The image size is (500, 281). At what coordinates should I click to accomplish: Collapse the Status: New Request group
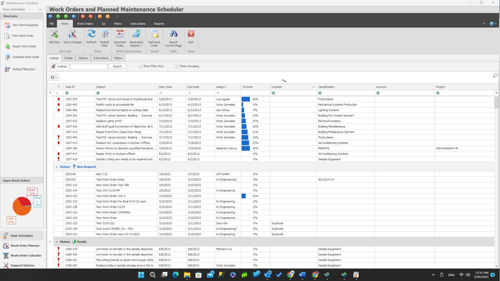tap(57, 167)
